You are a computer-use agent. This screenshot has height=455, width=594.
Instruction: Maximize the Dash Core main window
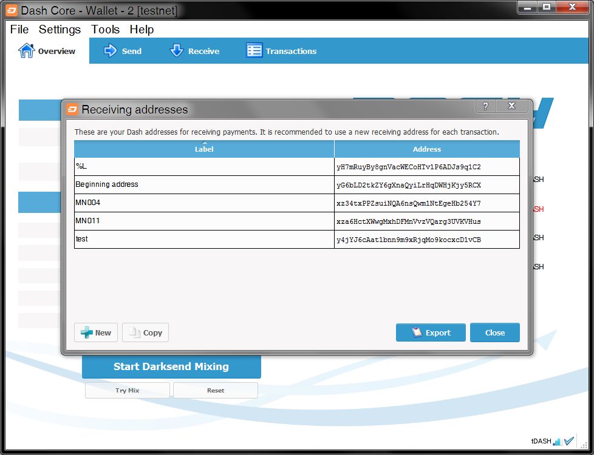[x=547, y=7]
